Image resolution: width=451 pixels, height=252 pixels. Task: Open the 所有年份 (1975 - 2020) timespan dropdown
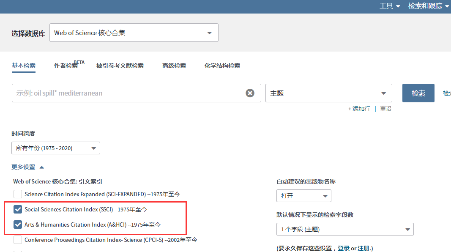[56, 148]
